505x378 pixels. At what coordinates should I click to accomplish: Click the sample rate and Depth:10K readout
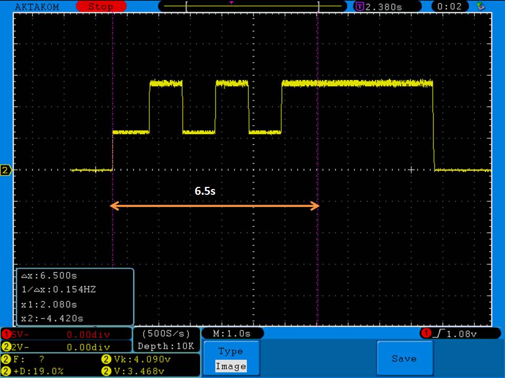coord(166,340)
